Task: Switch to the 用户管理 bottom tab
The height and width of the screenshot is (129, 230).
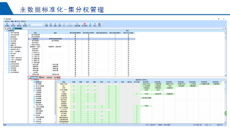Action: (x=57, y=78)
